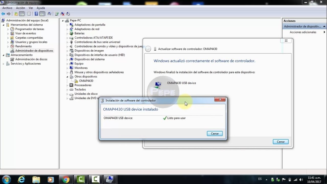Collapse the Otros dispositivos node
The height and width of the screenshot is (184, 327).
click(x=67, y=77)
